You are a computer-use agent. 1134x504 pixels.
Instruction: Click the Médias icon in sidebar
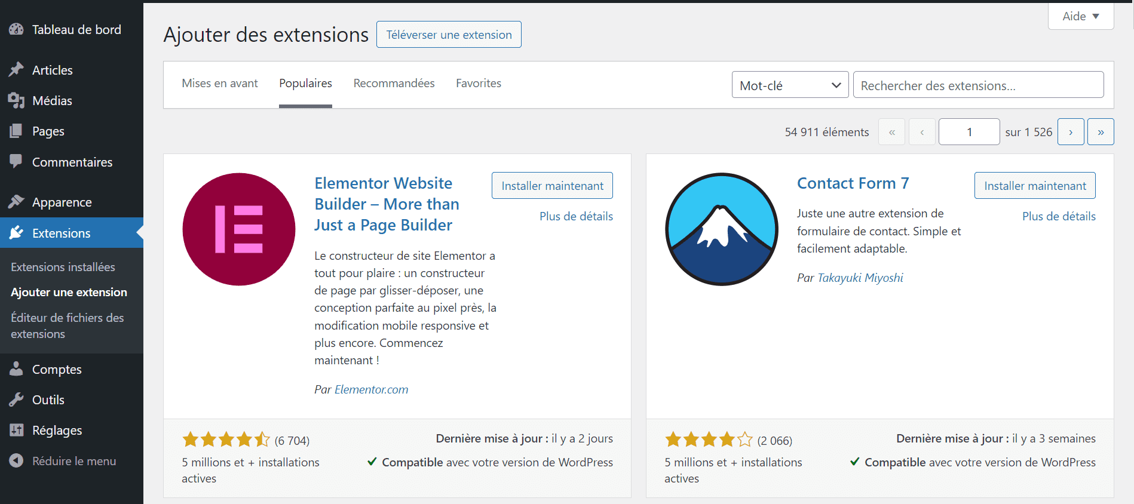click(x=16, y=100)
